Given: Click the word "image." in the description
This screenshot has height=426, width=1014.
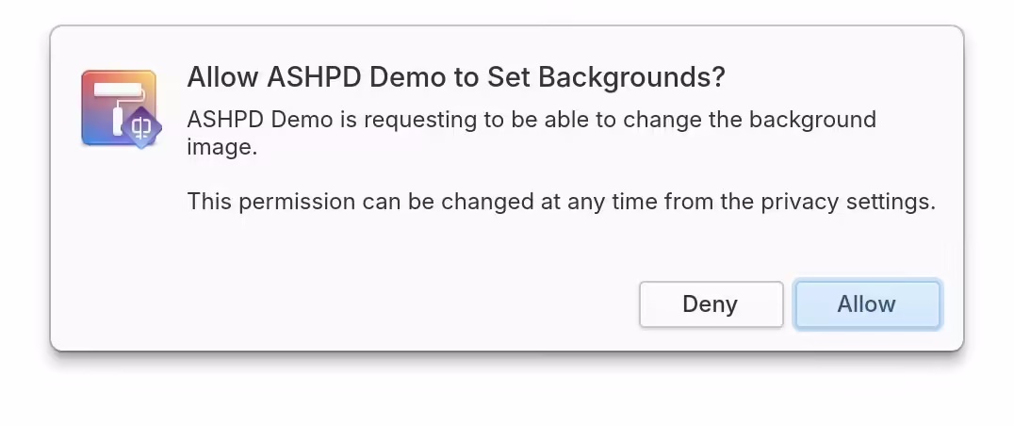Looking at the screenshot, I should 221,147.
